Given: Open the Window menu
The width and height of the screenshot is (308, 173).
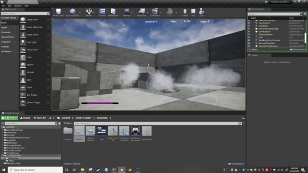Looking at the screenshot, I should (18, 6).
